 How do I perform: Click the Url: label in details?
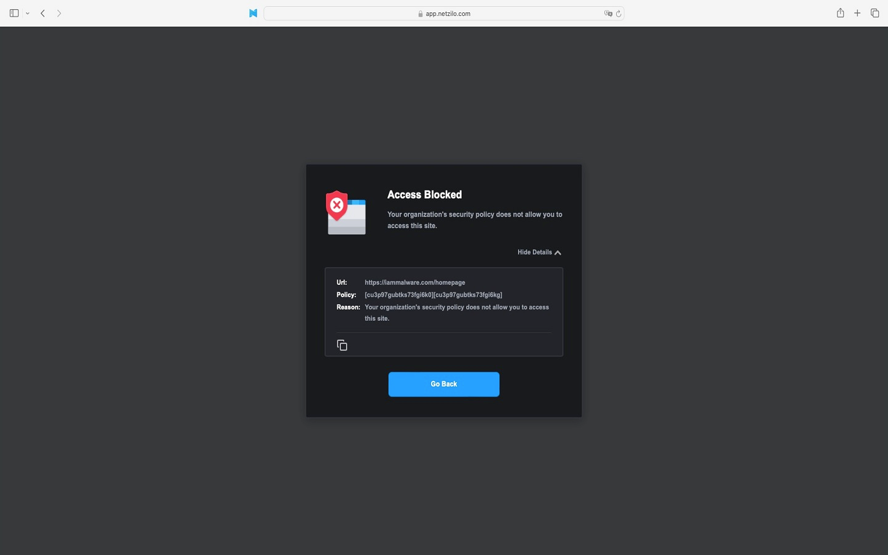click(x=342, y=282)
